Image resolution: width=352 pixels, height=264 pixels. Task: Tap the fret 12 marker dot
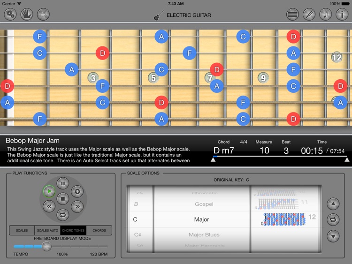tap(337, 57)
